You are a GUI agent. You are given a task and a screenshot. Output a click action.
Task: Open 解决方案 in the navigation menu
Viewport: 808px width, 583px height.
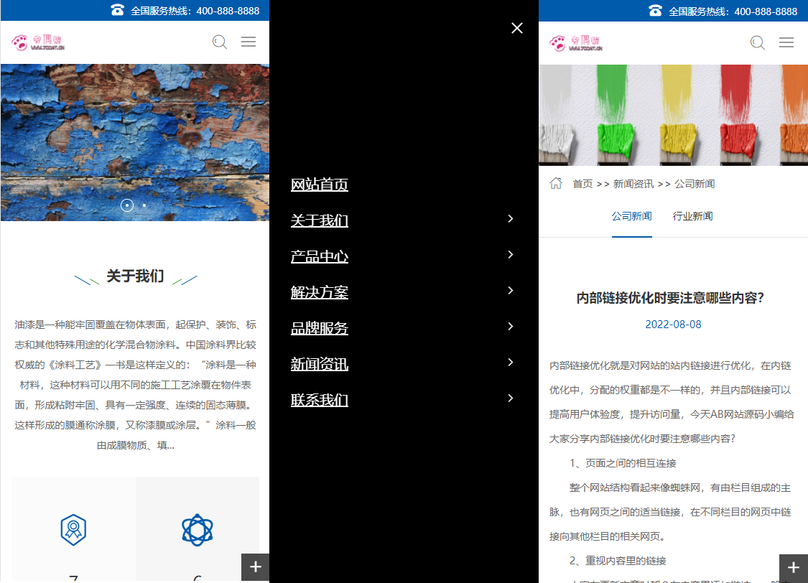[x=320, y=292]
